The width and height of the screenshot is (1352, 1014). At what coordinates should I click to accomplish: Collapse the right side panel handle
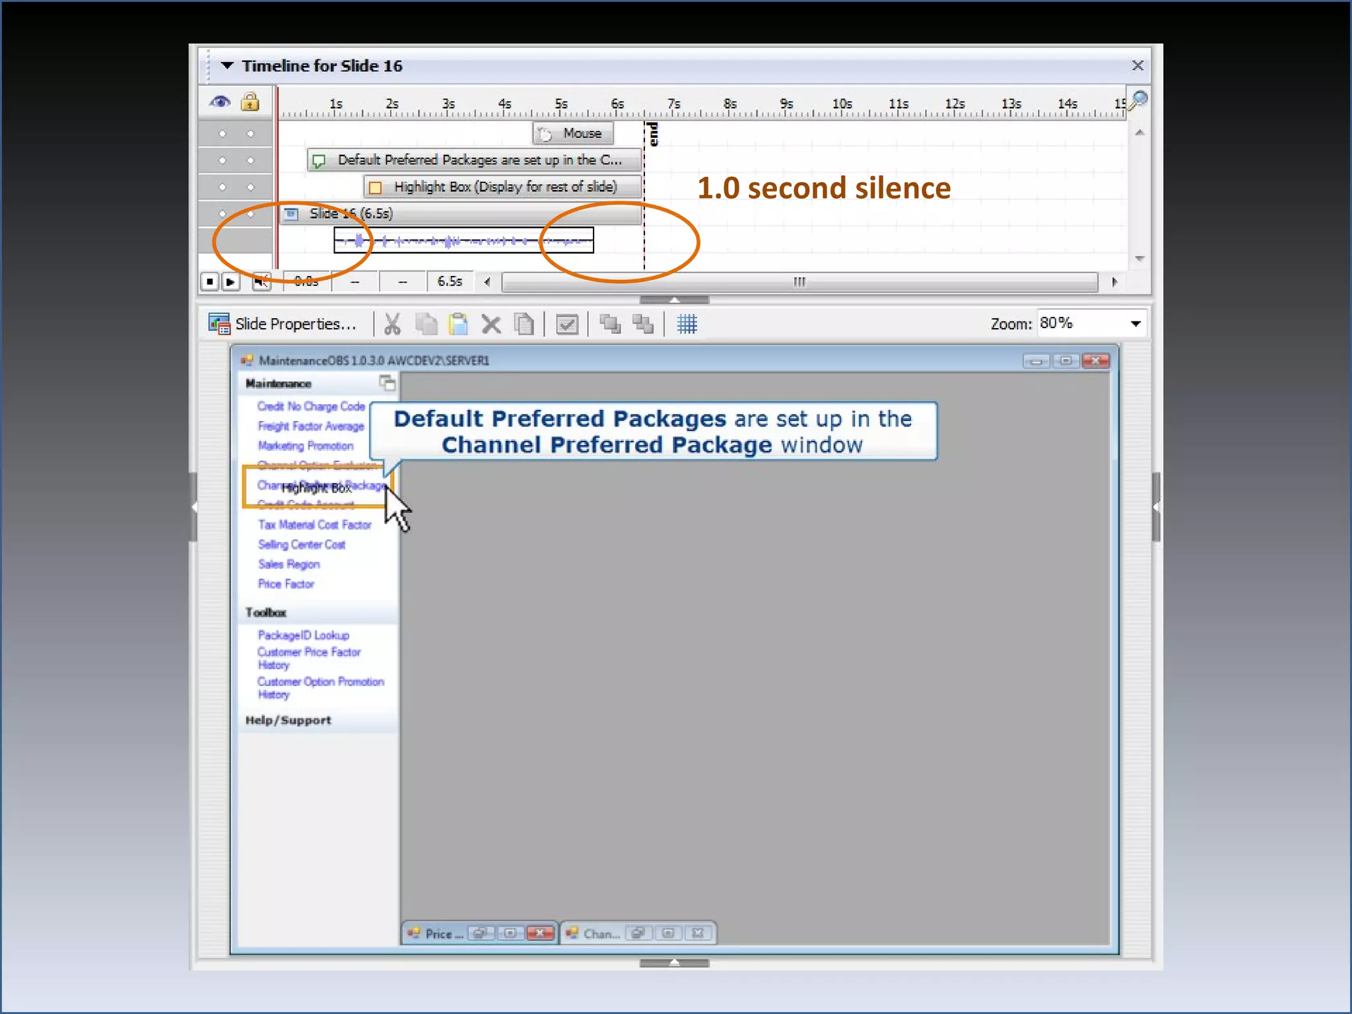(x=1156, y=507)
